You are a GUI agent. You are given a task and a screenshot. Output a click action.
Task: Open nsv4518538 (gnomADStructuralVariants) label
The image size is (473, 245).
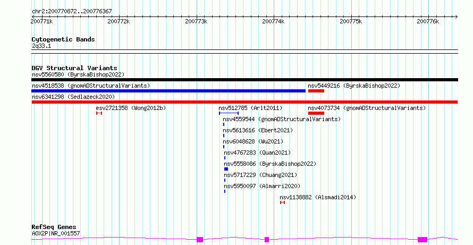[91, 86]
